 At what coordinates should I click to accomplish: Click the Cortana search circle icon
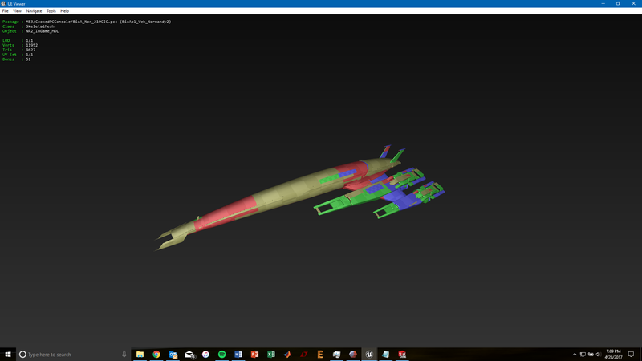[x=22, y=355]
